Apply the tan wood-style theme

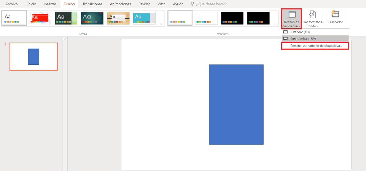coord(118,18)
